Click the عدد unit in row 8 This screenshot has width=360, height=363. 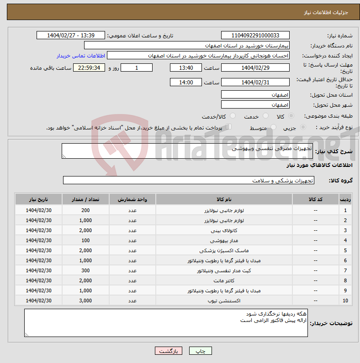(132, 280)
